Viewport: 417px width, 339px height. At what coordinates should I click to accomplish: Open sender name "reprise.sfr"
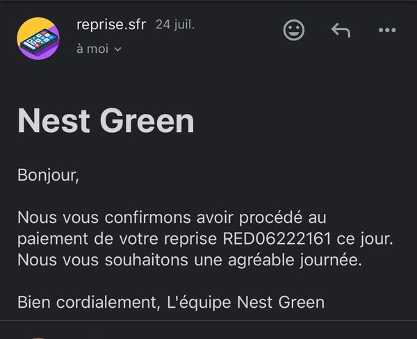coord(111,25)
